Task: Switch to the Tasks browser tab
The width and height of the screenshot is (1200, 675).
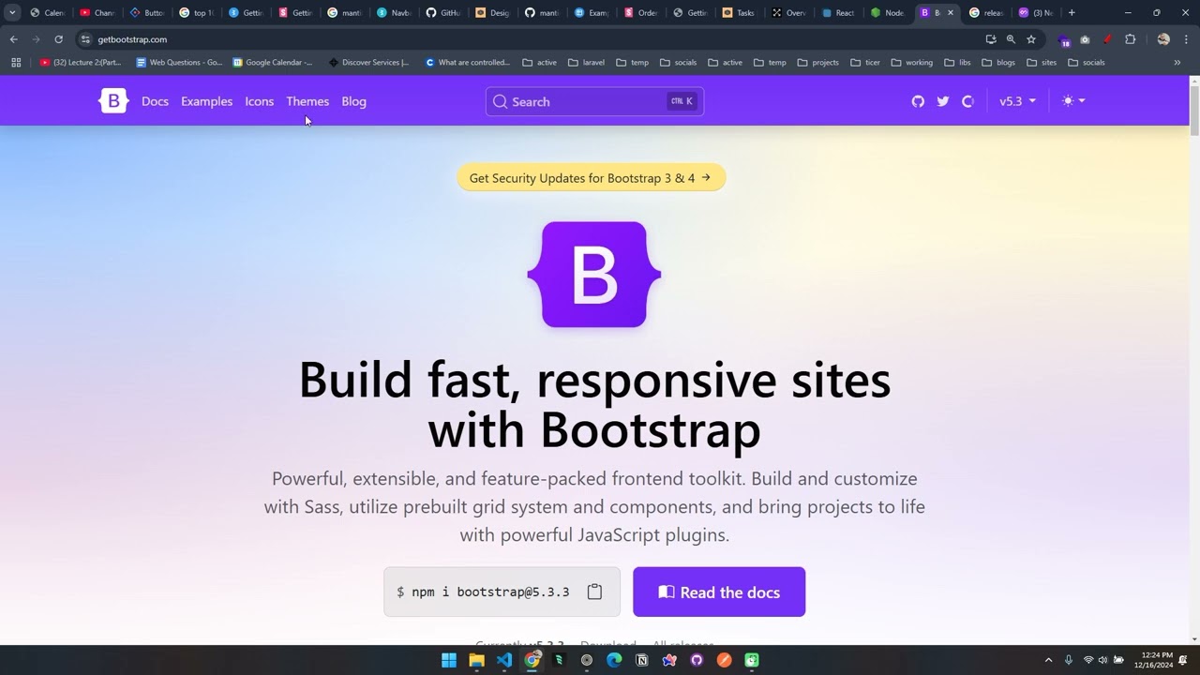Action: tap(739, 13)
